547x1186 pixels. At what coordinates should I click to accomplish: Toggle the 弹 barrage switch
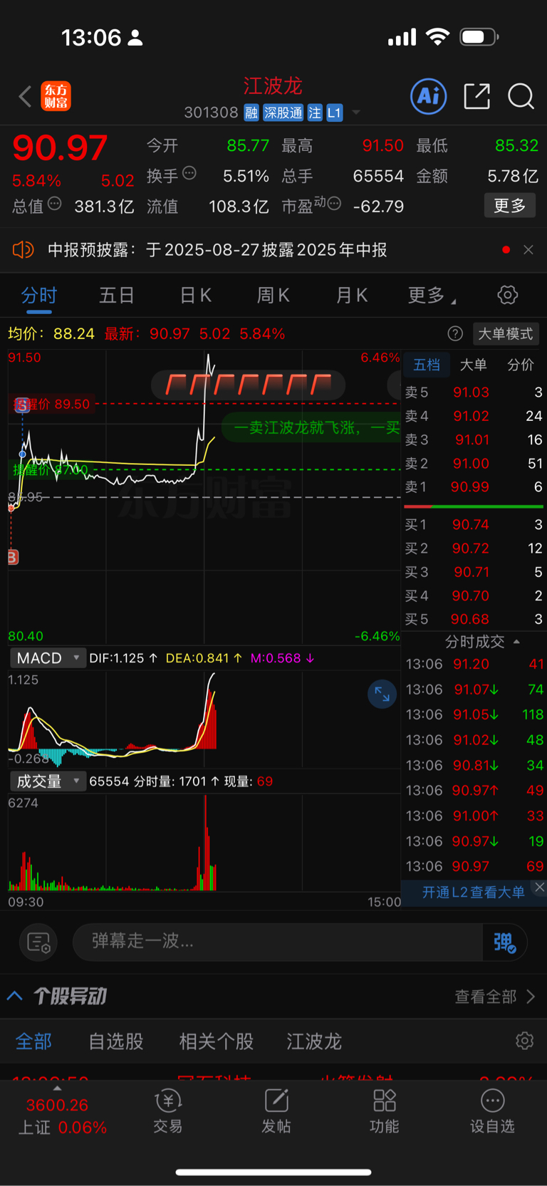pyautogui.click(x=505, y=942)
